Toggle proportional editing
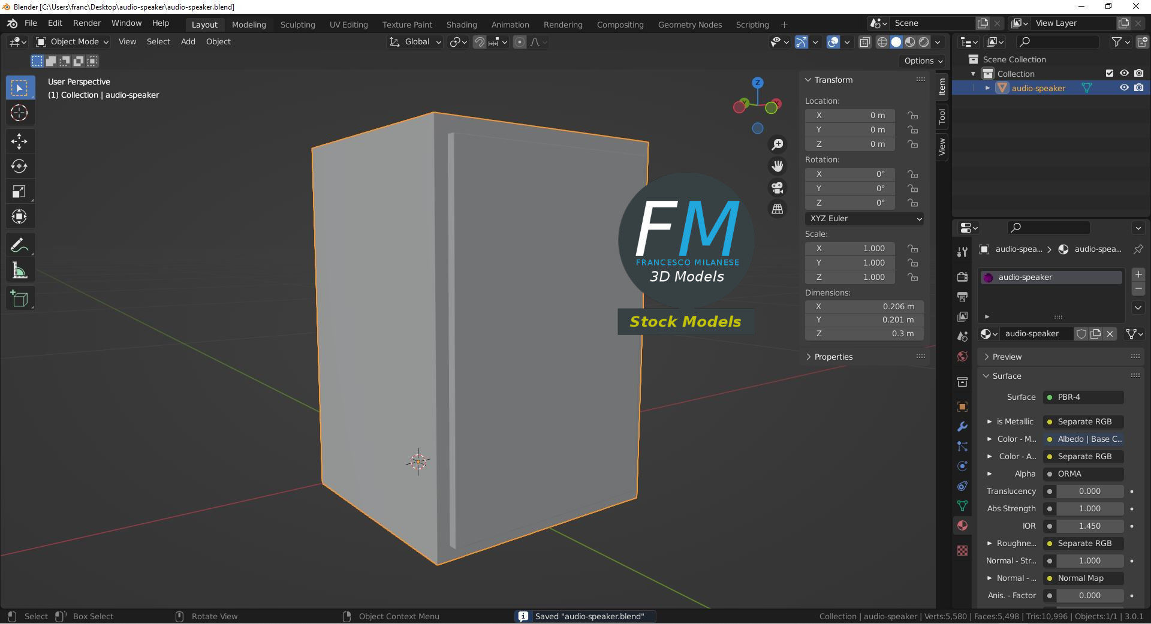The height and width of the screenshot is (624, 1151). (x=520, y=42)
